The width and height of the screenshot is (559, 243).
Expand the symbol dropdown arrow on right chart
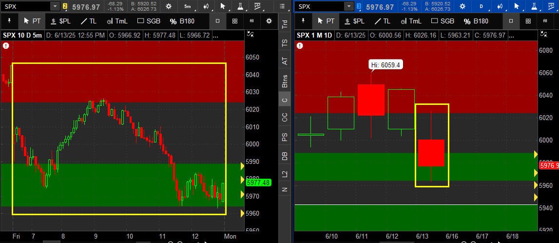pos(349,6)
